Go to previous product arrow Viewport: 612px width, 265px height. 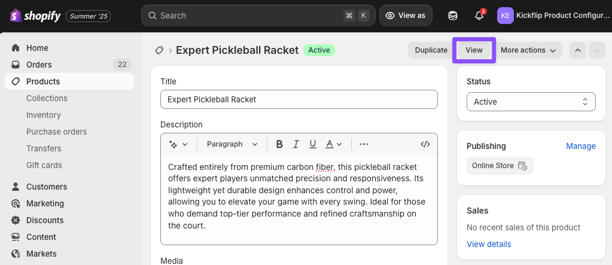pyautogui.click(x=578, y=50)
